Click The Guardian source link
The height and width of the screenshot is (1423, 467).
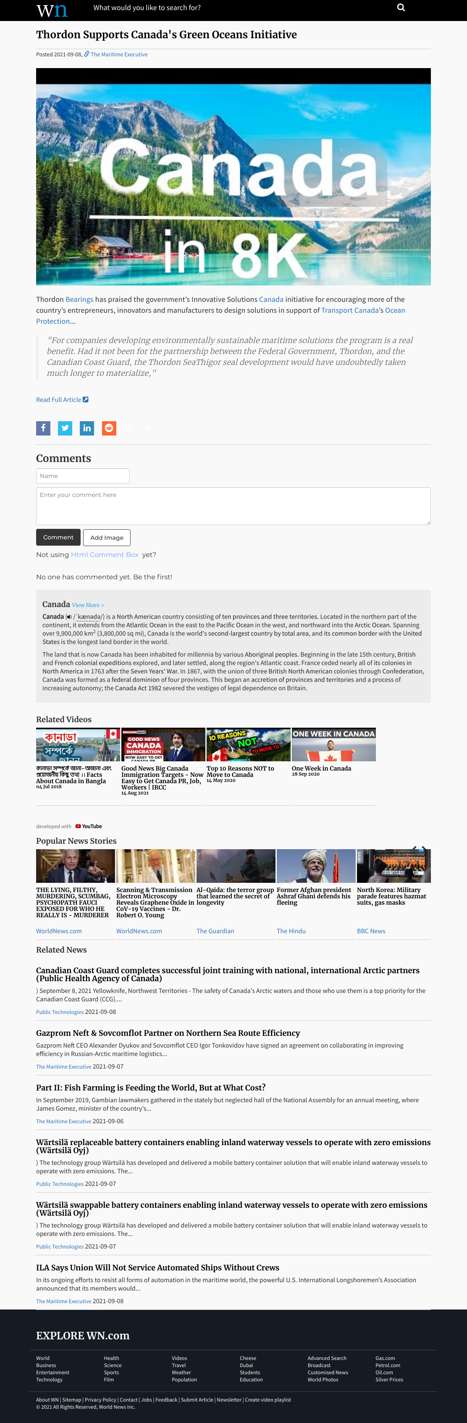point(215,931)
